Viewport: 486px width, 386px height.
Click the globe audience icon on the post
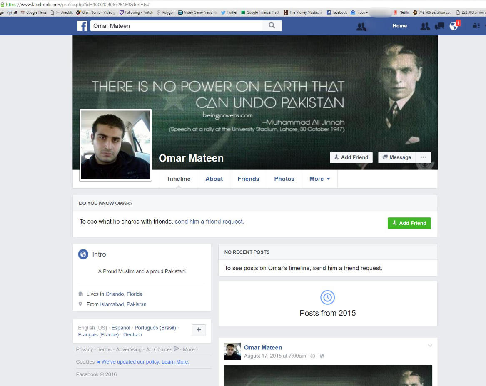pyautogui.click(x=322, y=356)
